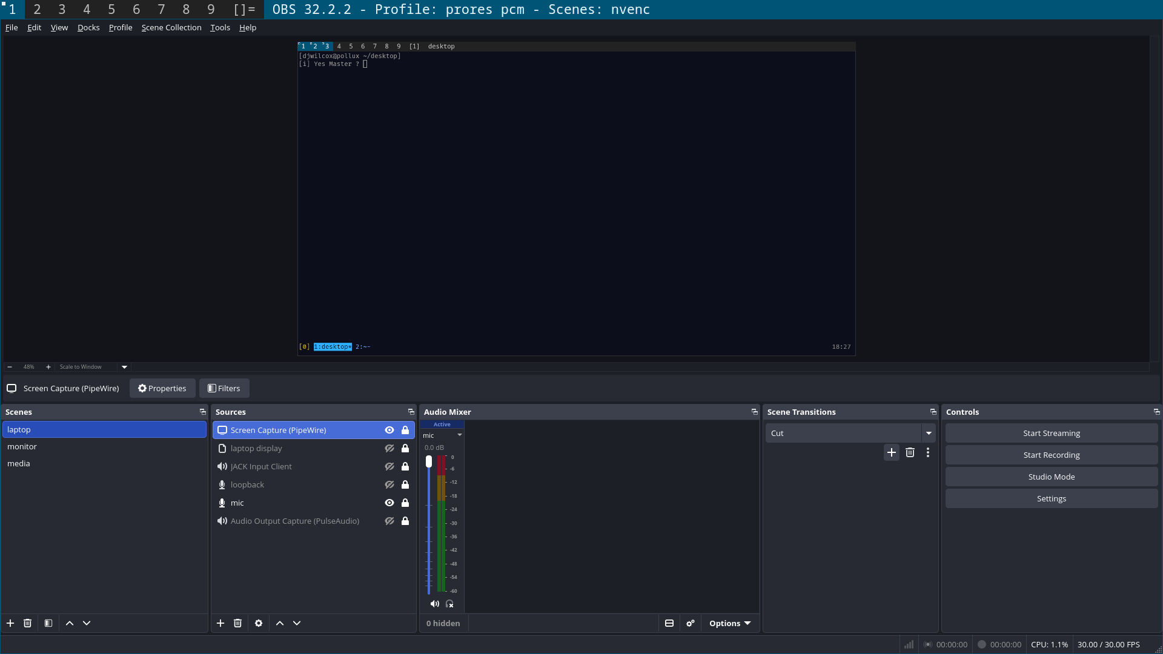
Task: Move source down in Sources toolbar
Action: [x=297, y=623]
